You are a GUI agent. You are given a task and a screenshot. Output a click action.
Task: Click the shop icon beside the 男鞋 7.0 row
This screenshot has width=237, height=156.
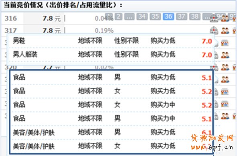point(225,43)
